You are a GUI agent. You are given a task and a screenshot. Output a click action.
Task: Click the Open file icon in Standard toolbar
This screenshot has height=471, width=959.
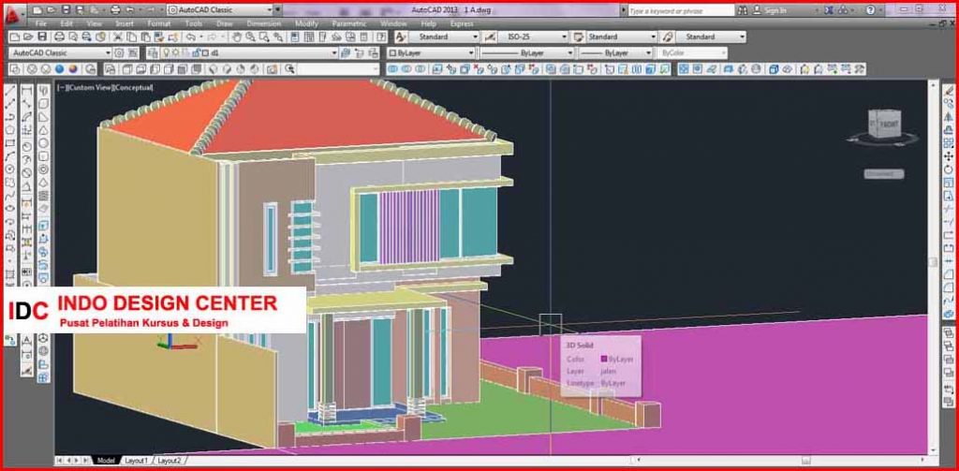click(x=28, y=37)
